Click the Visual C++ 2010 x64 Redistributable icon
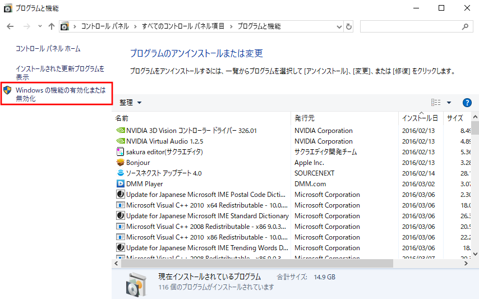Screen dimensions: 479x299 tap(121, 205)
